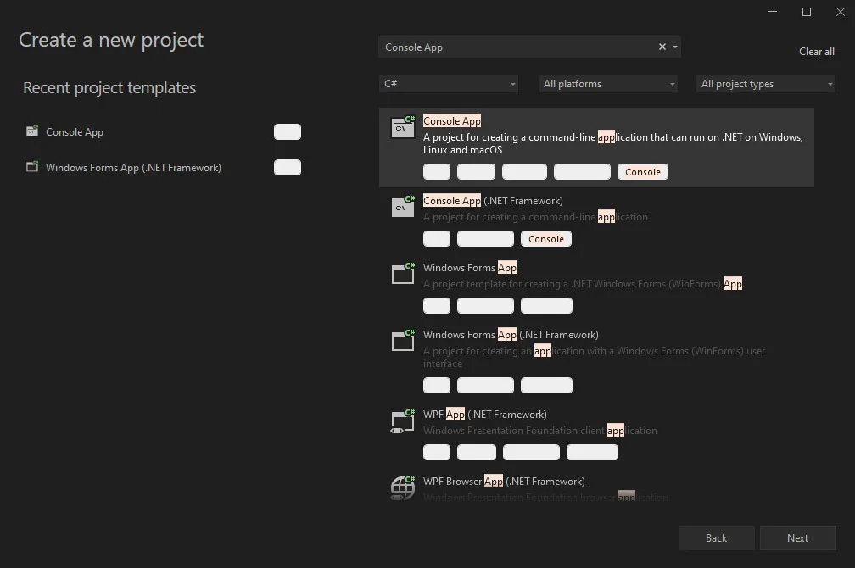Screen dimensions: 855x568
Task: Click the Console App template icon
Action: (x=402, y=127)
